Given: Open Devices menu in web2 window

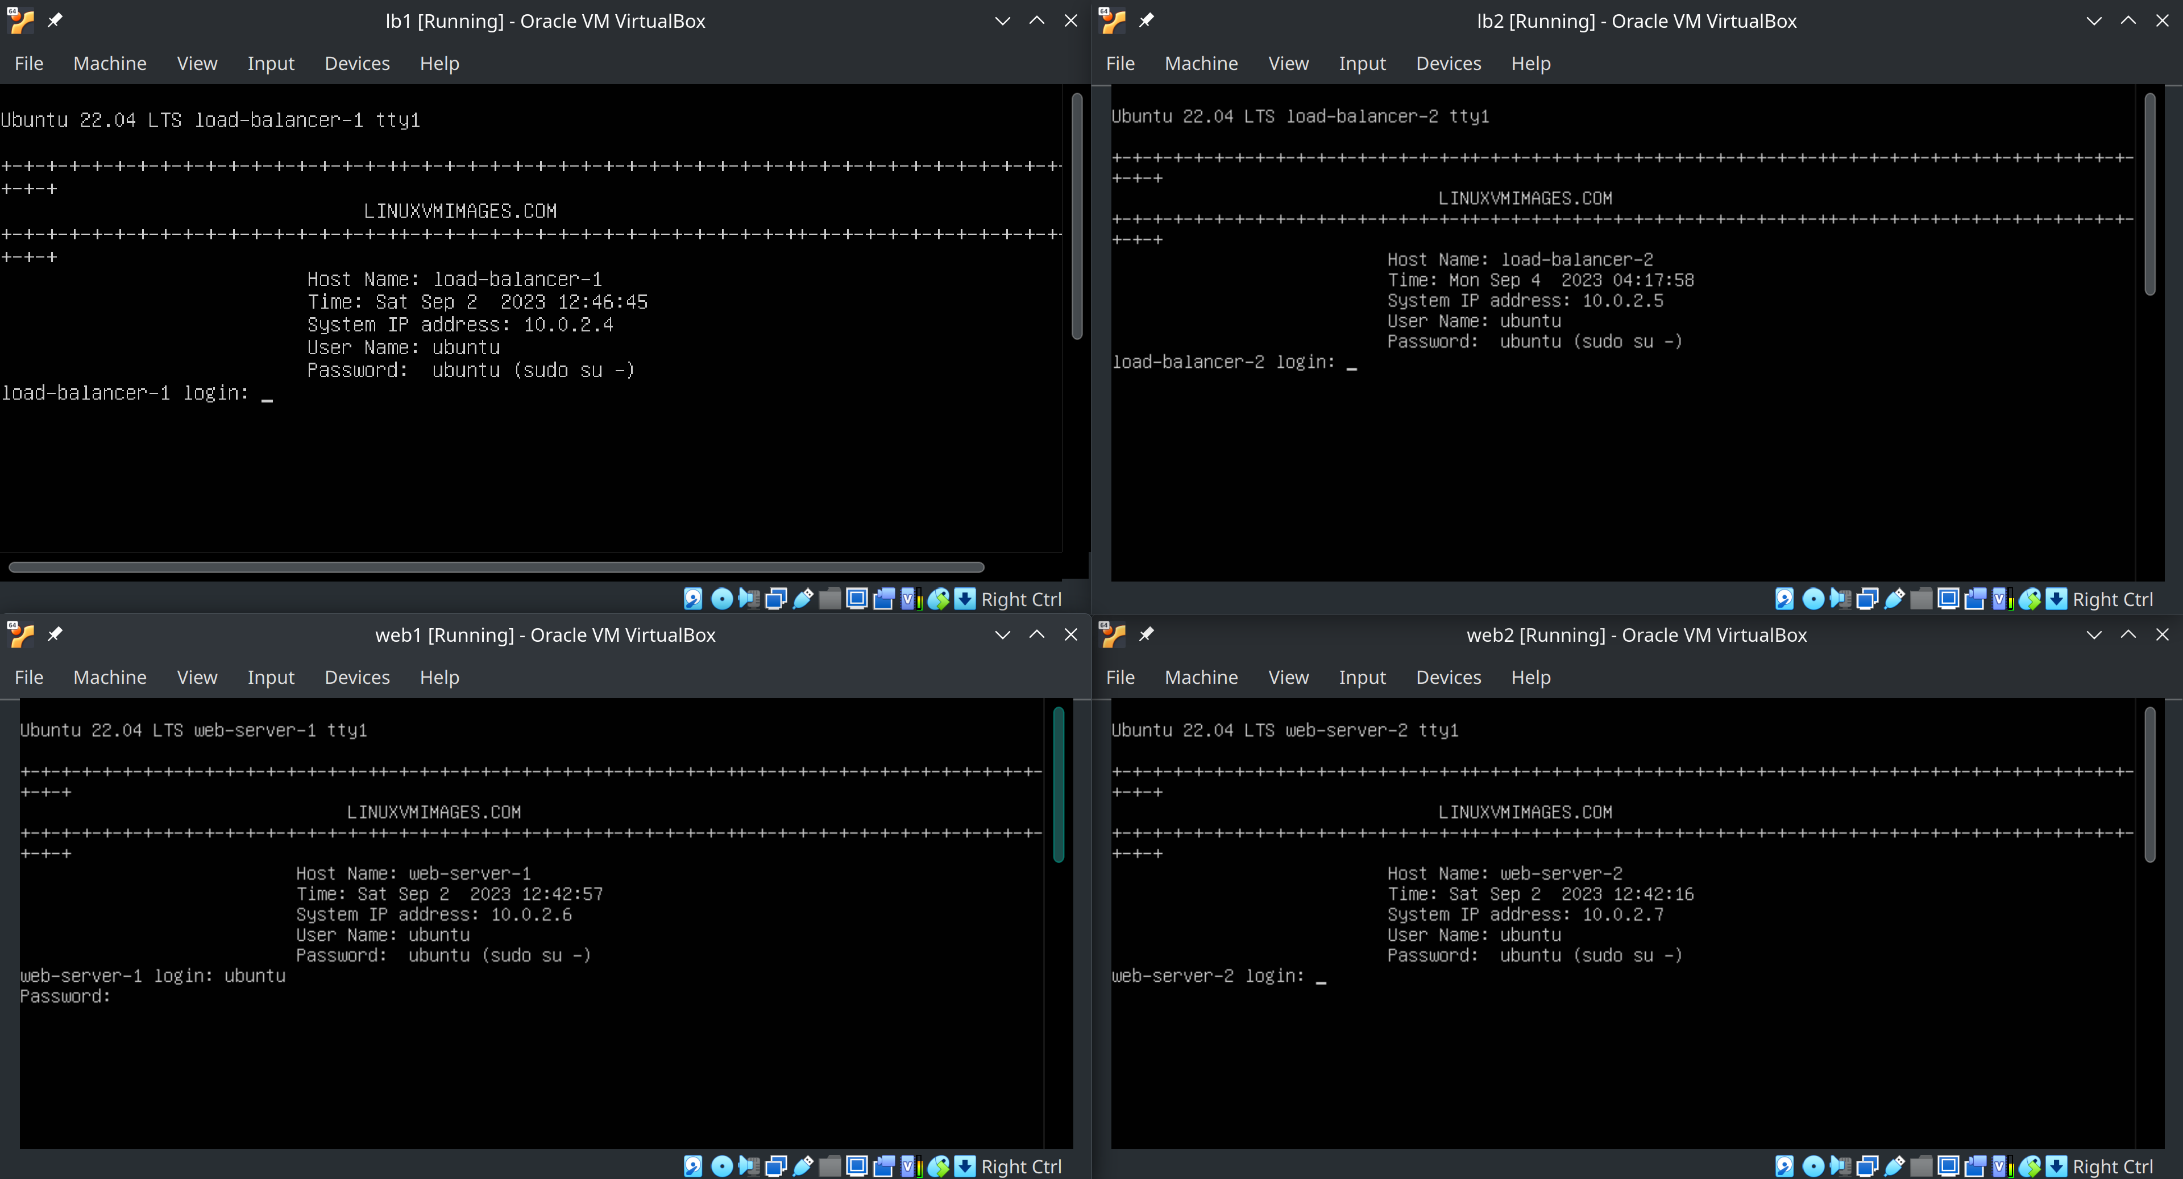Looking at the screenshot, I should click(x=1449, y=677).
